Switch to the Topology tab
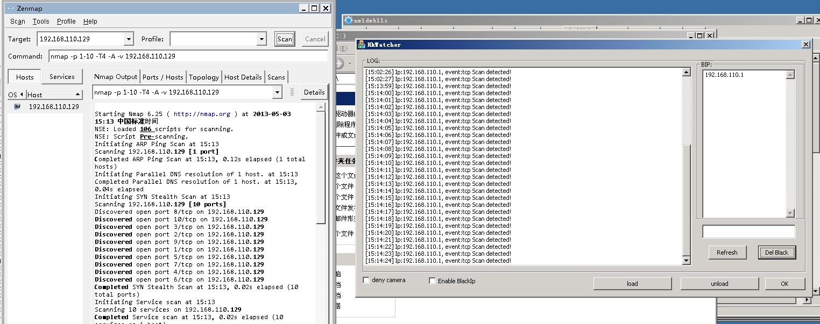The width and height of the screenshot is (820, 324). pos(204,77)
